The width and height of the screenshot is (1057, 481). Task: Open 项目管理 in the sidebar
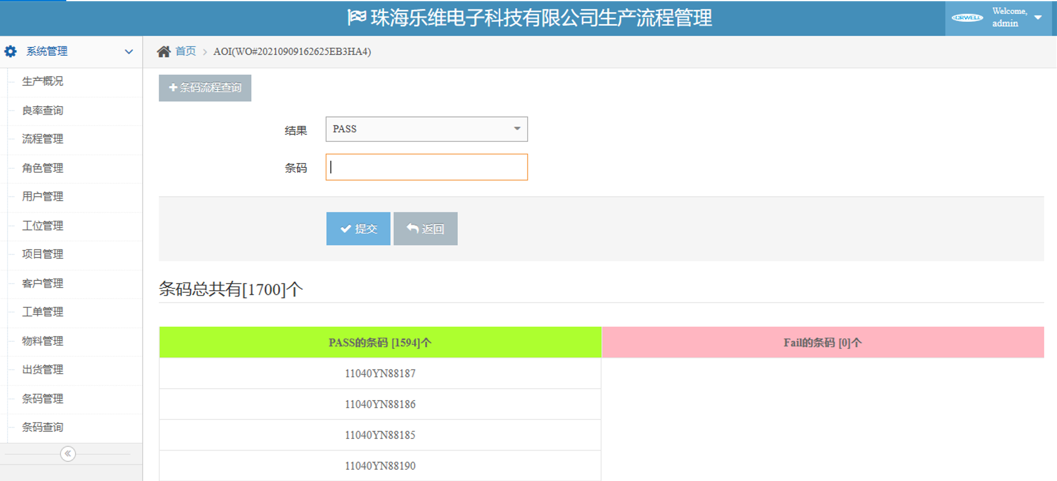pyautogui.click(x=43, y=254)
